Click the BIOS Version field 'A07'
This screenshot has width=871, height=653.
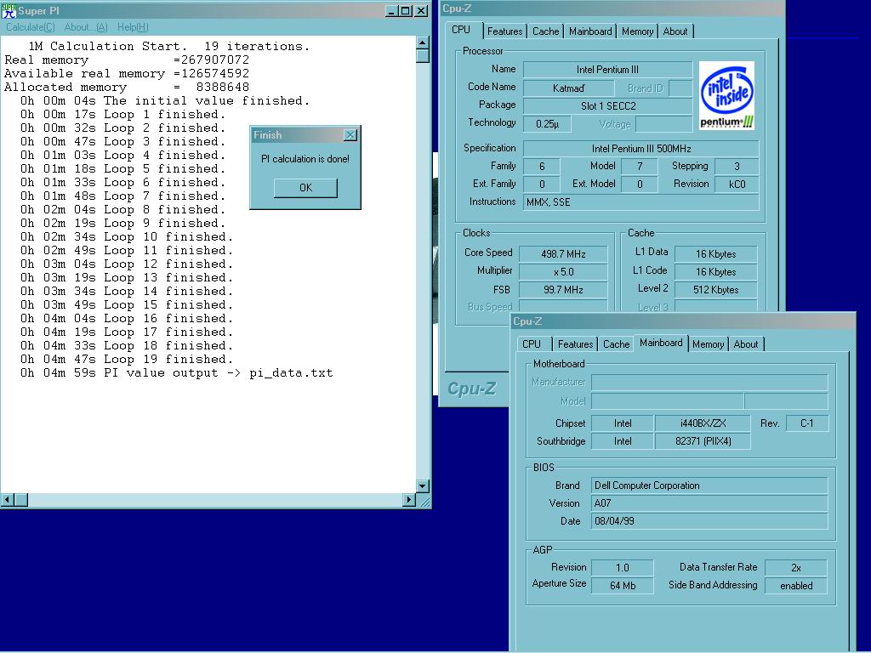(709, 503)
